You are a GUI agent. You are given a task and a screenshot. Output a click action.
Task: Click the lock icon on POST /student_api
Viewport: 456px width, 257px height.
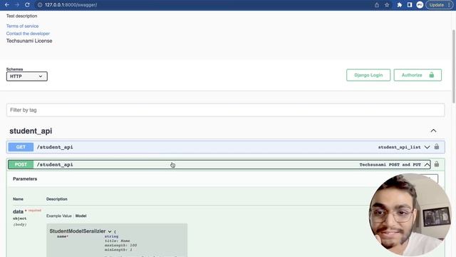(437, 164)
